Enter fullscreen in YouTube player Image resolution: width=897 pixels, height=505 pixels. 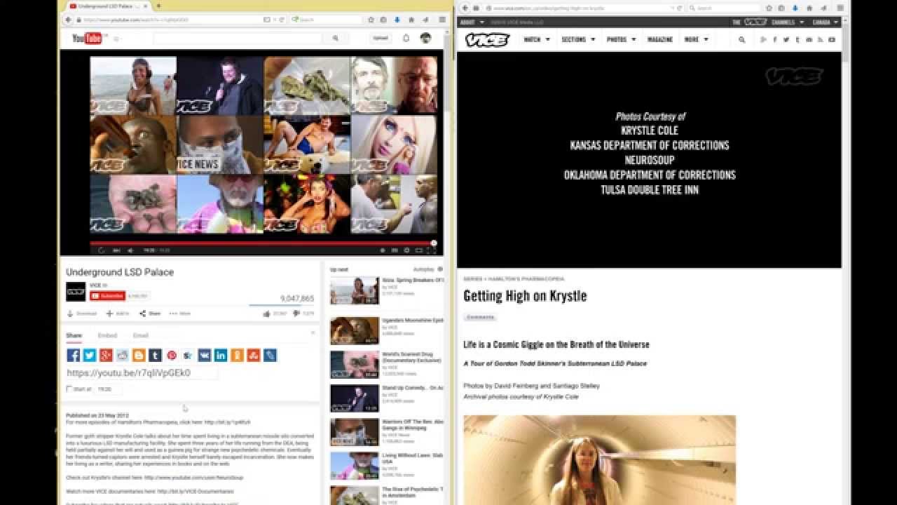pos(430,250)
